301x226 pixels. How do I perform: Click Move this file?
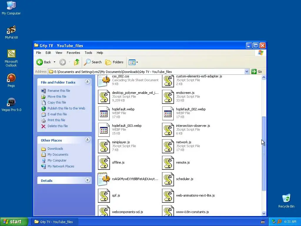pyautogui.click(x=57, y=97)
